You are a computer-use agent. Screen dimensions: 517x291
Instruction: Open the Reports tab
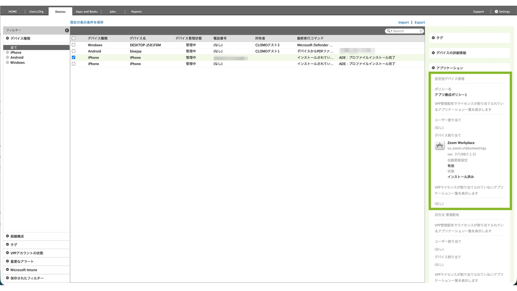[x=136, y=12]
